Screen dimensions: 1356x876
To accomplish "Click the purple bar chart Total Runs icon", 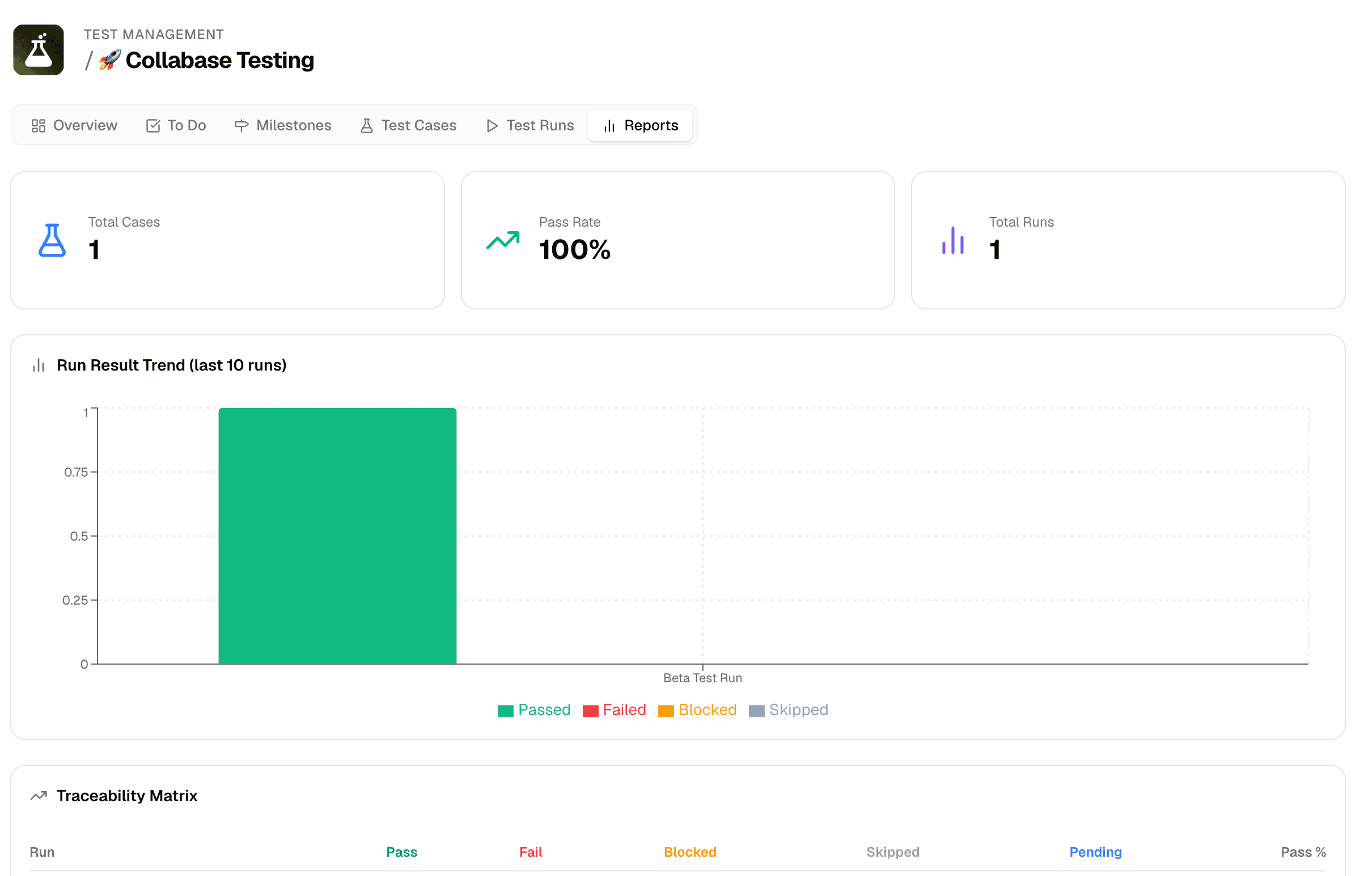I will (953, 240).
